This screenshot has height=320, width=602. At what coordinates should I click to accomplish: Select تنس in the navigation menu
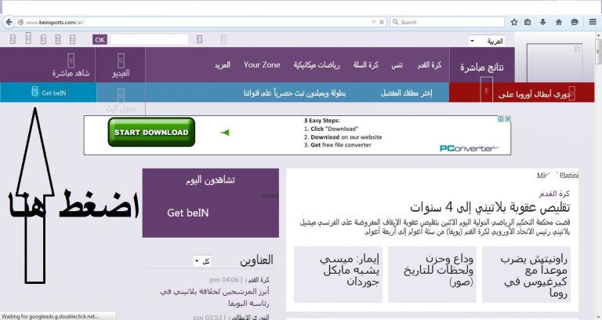[x=397, y=65]
